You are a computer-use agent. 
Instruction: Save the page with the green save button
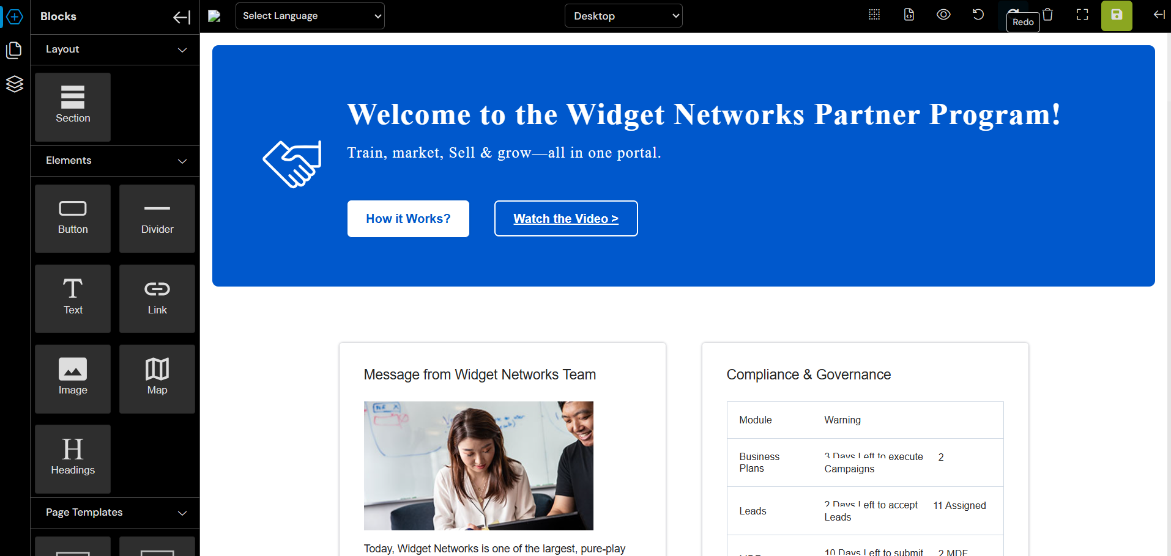tap(1117, 16)
